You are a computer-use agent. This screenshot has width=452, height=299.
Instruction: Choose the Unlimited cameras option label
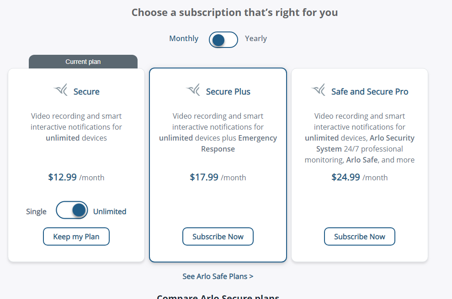110,211
